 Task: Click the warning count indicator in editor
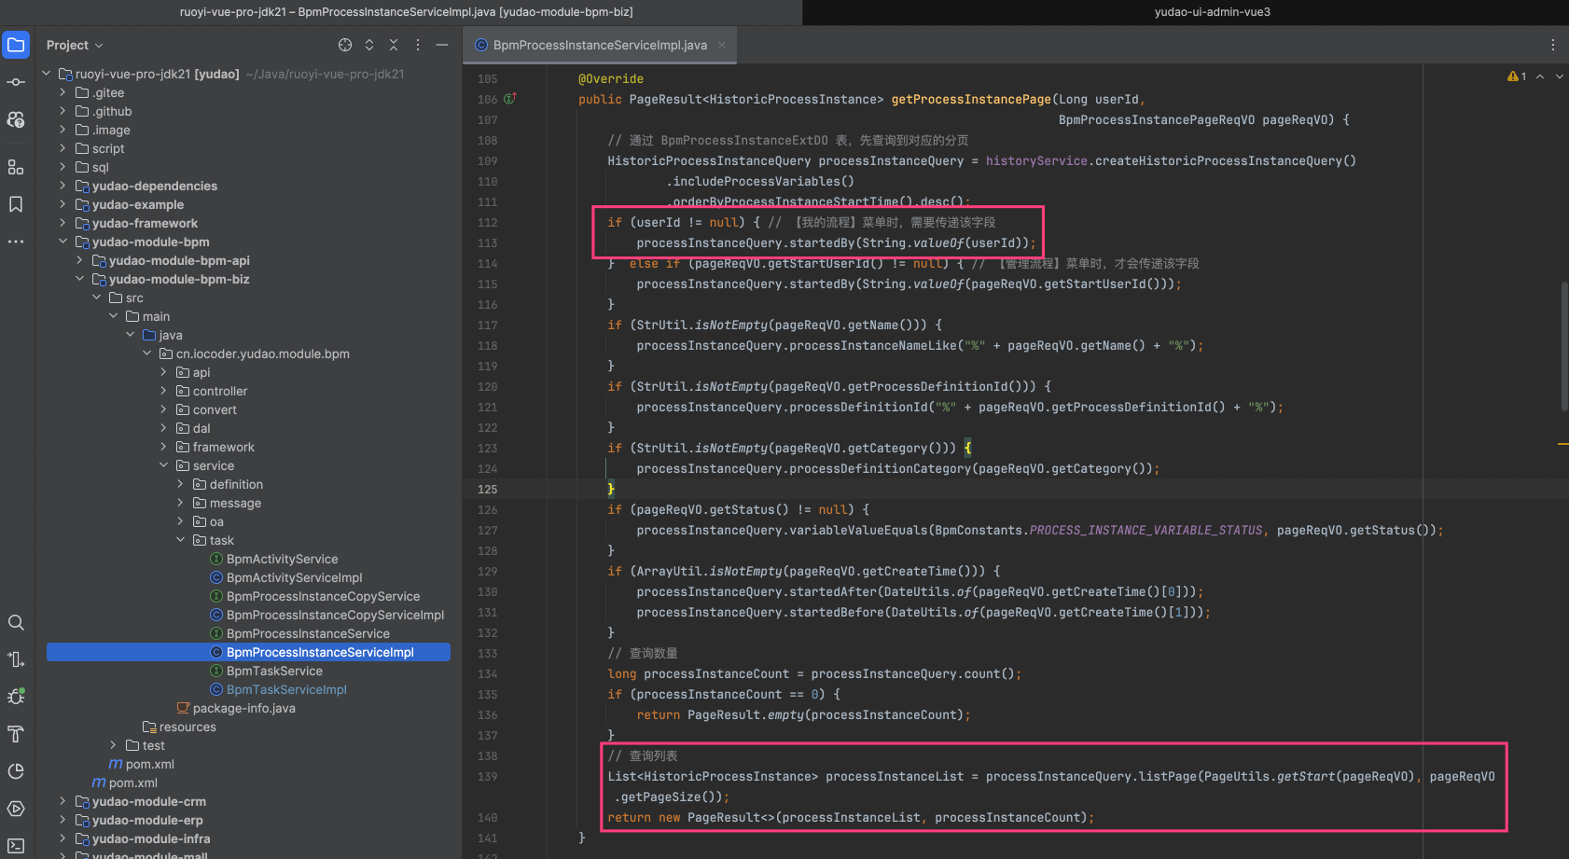coord(1517,76)
